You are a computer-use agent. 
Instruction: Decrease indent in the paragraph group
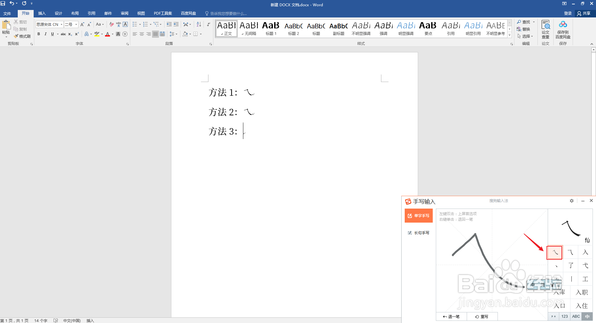169,24
